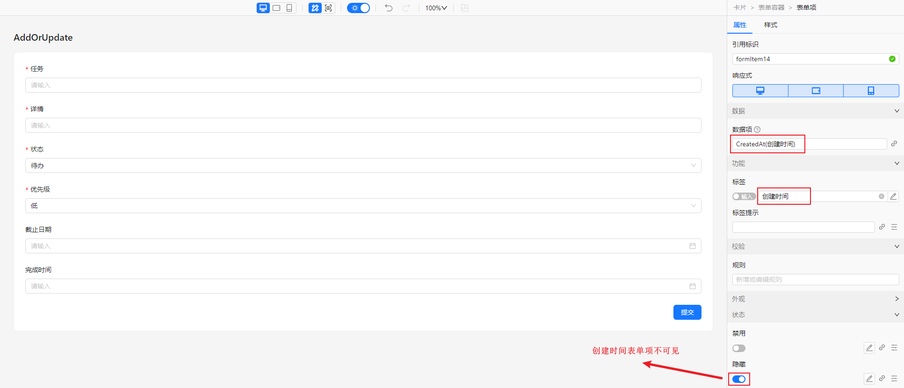
Task: Click link icon beside 数据项 field
Action: [x=894, y=144]
